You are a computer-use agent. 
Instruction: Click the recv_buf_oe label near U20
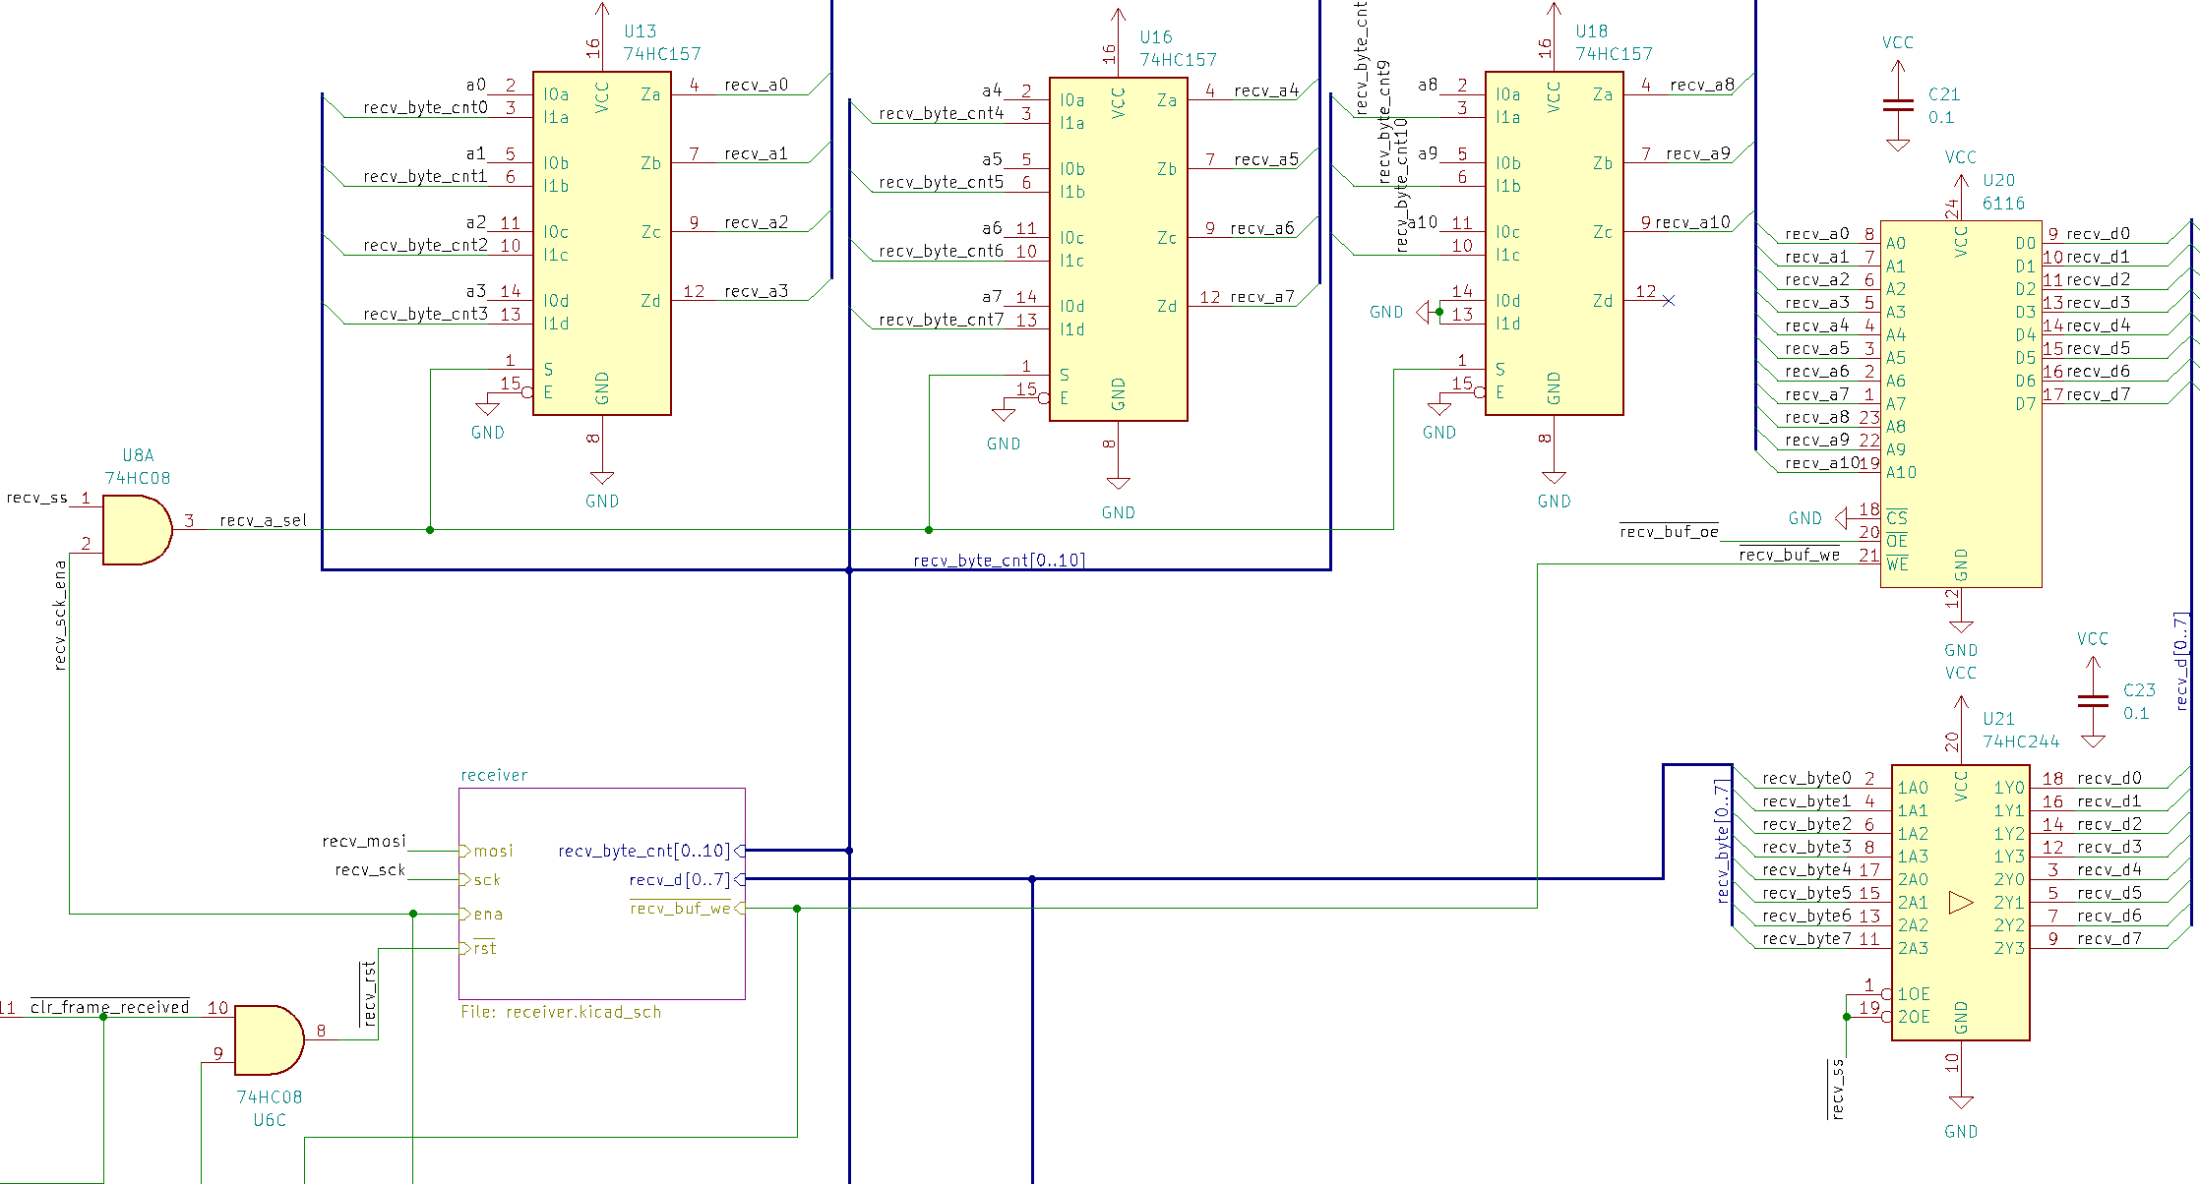(x=1669, y=532)
